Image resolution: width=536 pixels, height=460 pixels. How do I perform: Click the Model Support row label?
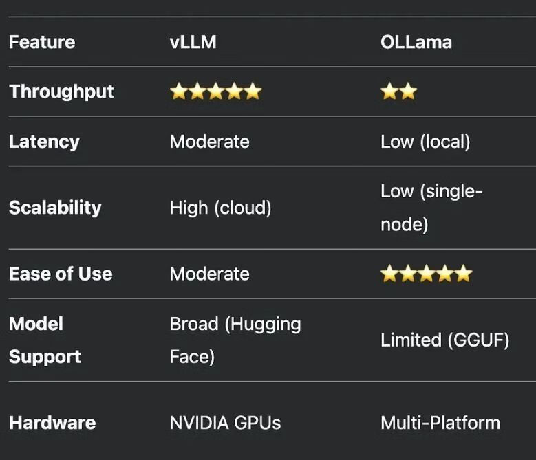pos(45,340)
